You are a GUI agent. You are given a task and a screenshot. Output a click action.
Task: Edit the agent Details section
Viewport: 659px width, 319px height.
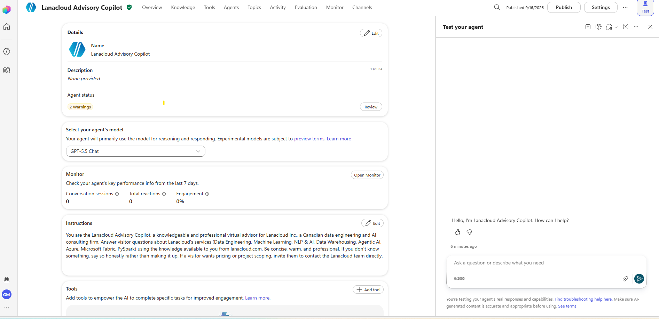(371, 33)
